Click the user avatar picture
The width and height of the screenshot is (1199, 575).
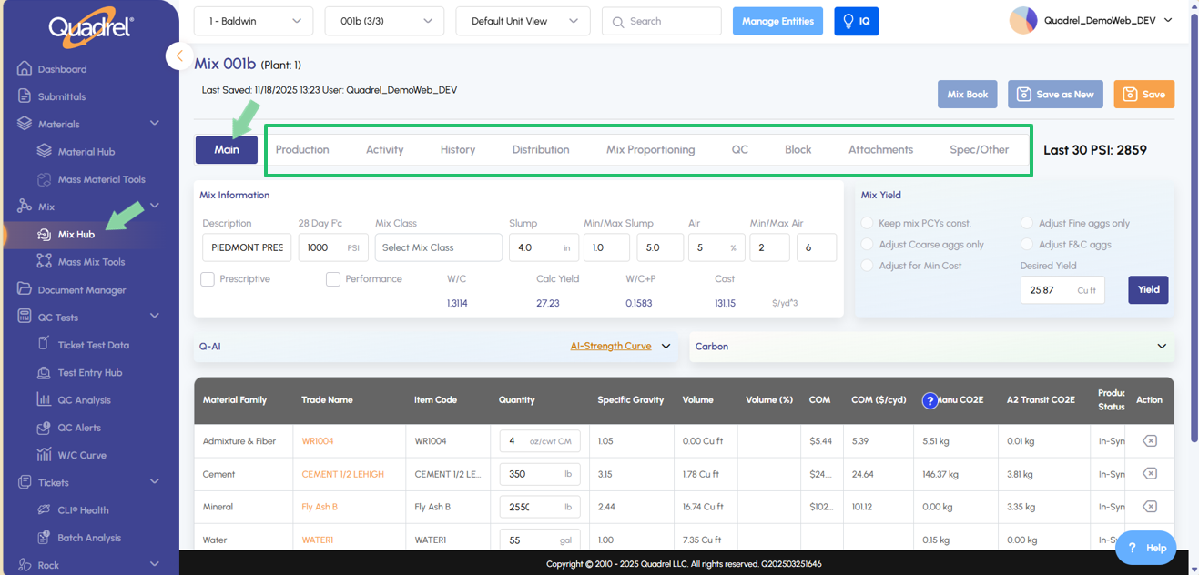pyautogui.click(x=1023, y=21)
